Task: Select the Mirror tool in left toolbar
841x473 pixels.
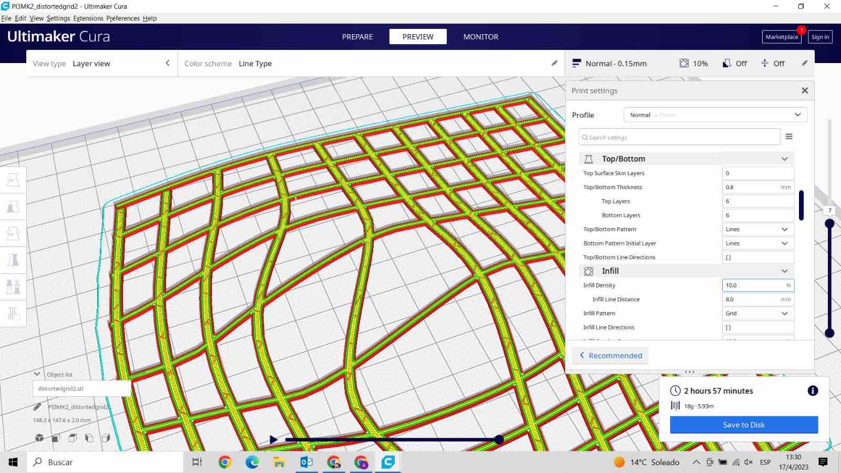Action: tap(13, 260)
